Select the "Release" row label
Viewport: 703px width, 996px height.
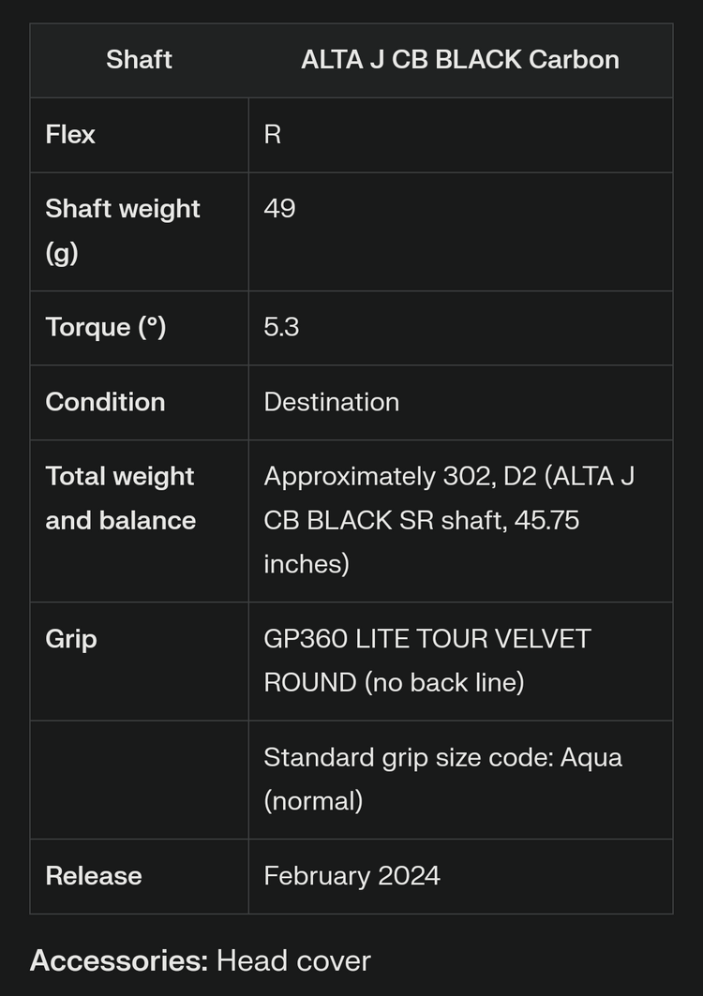point(94,876)
